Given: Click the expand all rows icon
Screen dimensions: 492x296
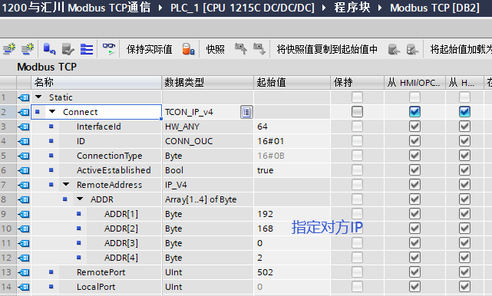Looking at the screenshot, I should pyautogui.click(x=87, y=49).
